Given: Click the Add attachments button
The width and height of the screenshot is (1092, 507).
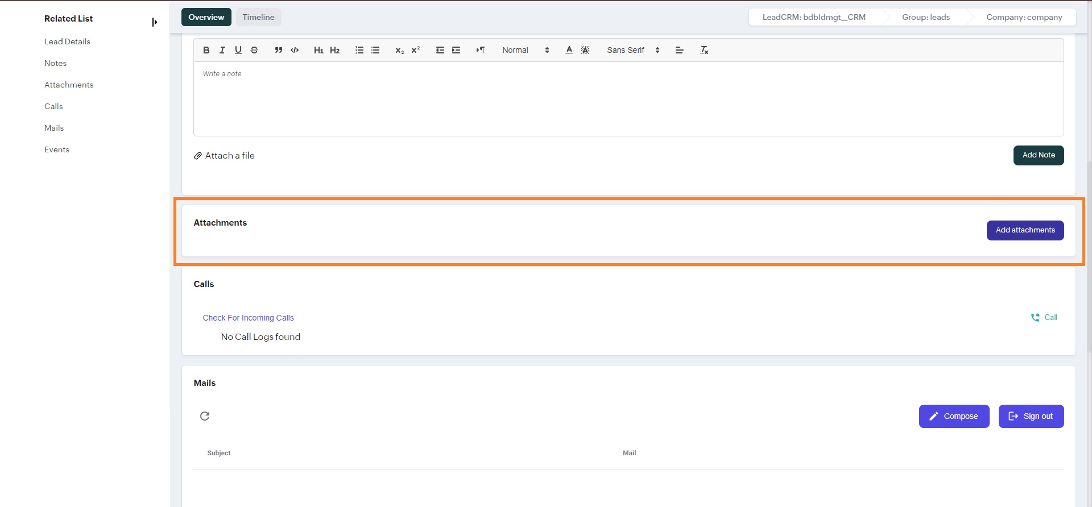Looking at the screenshot, I should 1025,230.
